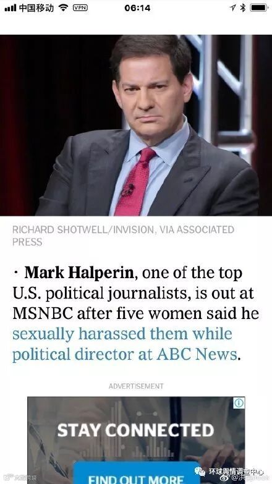This screenshot has width=272, height=484.
Task: Tap the 06:14 clock in status bar
Action: [x=137, y=8]
